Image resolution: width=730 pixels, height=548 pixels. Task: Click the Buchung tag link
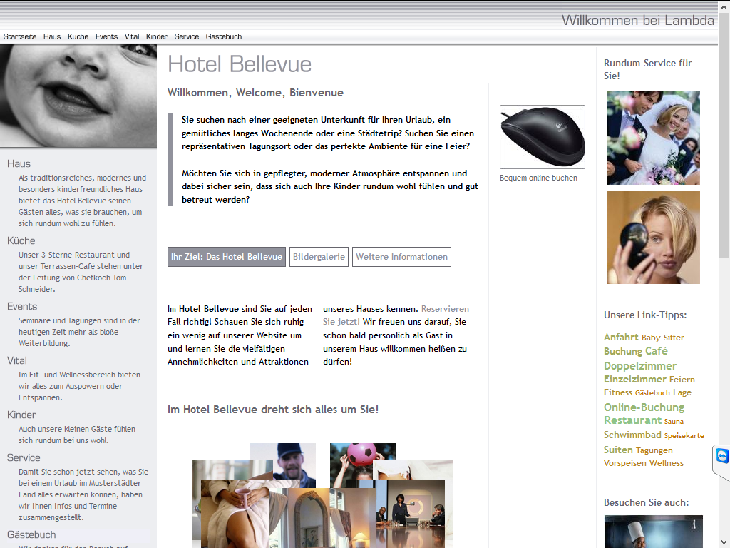623,351
